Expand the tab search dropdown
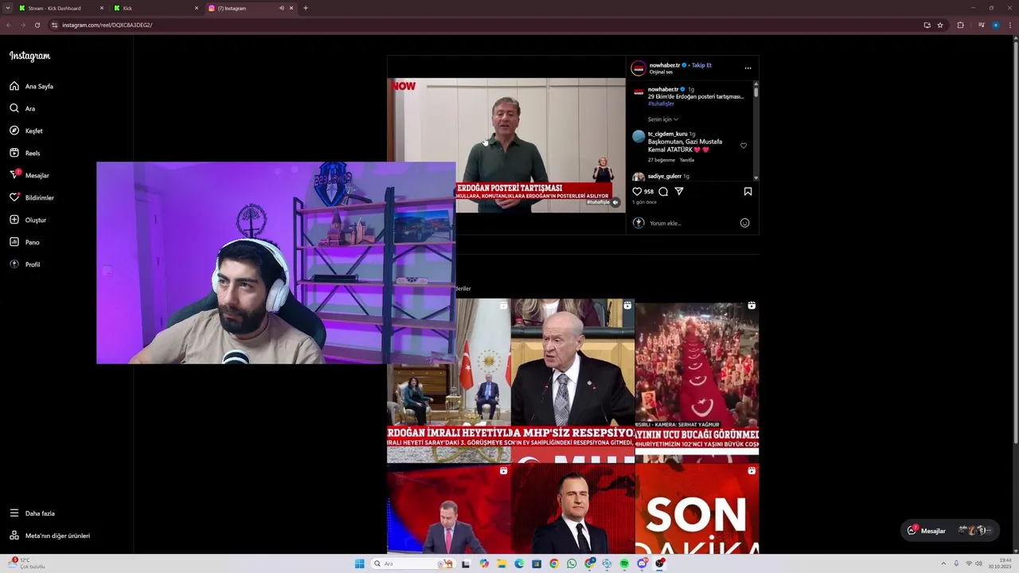 click(8, 8)
